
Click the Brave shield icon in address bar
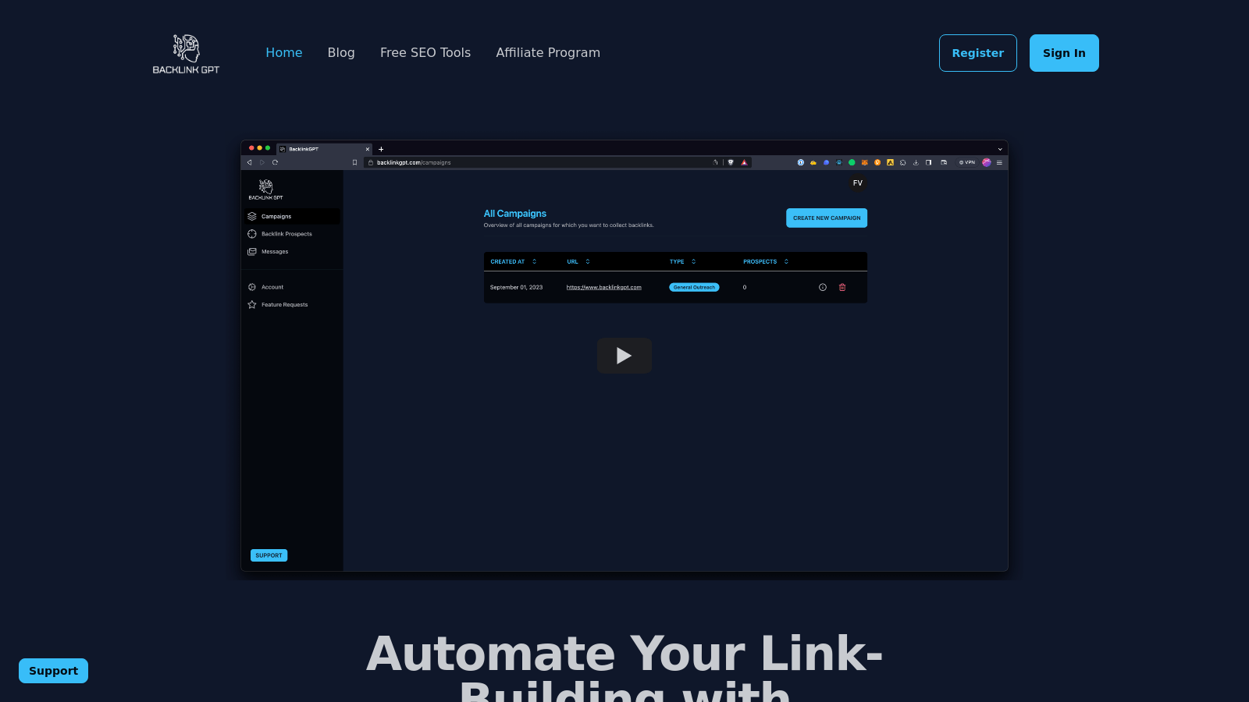[x=731, y=162]
